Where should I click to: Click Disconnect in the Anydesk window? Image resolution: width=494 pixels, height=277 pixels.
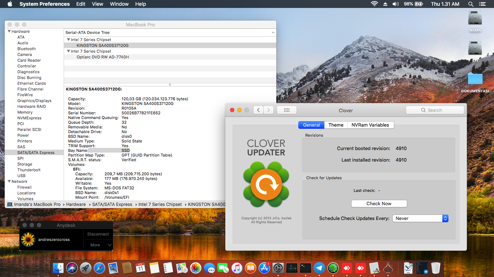98,234
